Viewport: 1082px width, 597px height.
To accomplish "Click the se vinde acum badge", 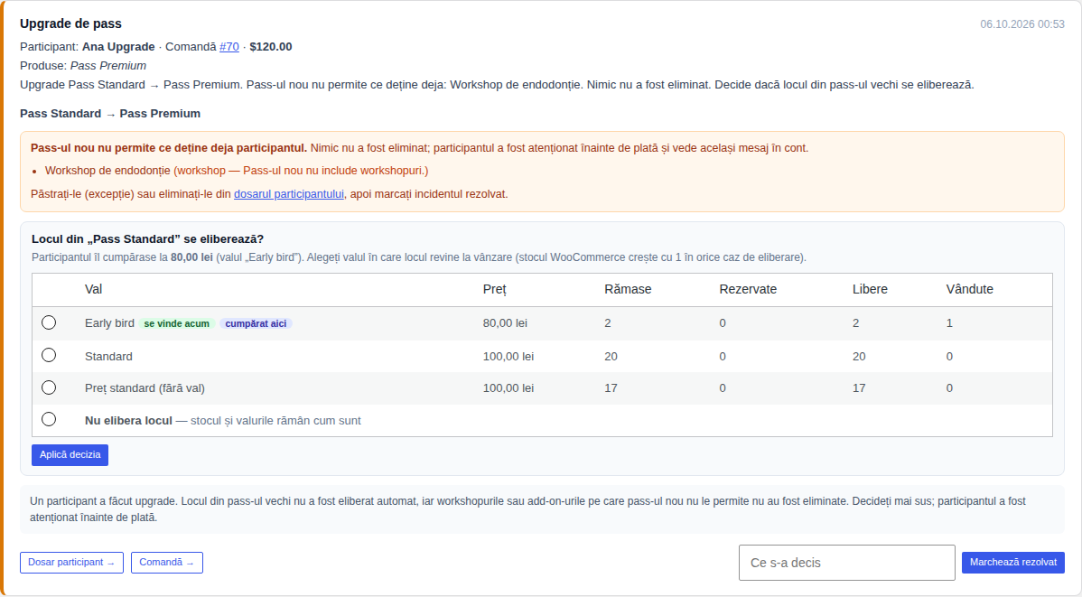I will click(177, 323).
